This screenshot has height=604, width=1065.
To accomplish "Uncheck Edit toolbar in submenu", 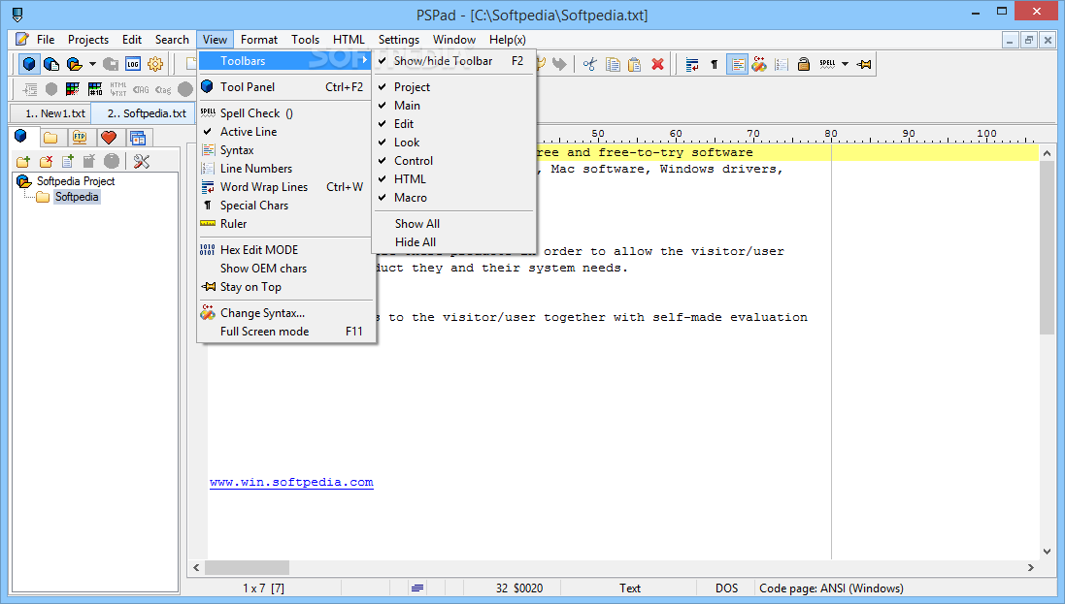I will click(453, 123).
